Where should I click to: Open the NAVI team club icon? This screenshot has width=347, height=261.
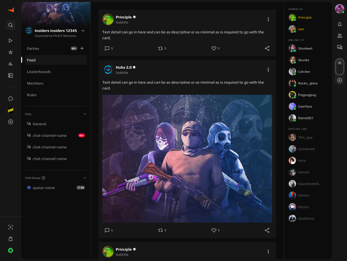pos(10,110)
